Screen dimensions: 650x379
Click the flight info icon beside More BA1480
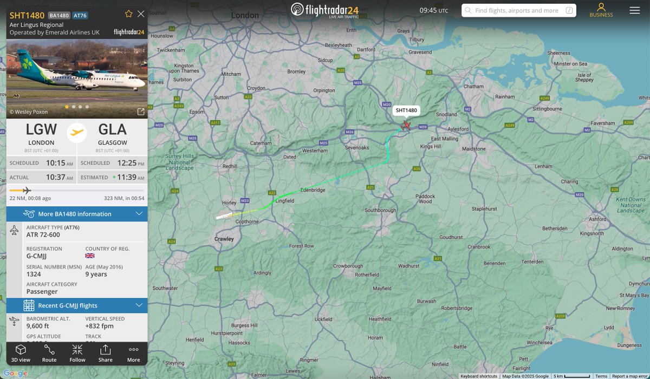[29, 214]
